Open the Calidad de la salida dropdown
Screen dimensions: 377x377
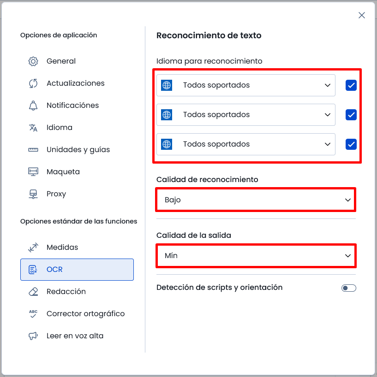(x=256, y=256)
